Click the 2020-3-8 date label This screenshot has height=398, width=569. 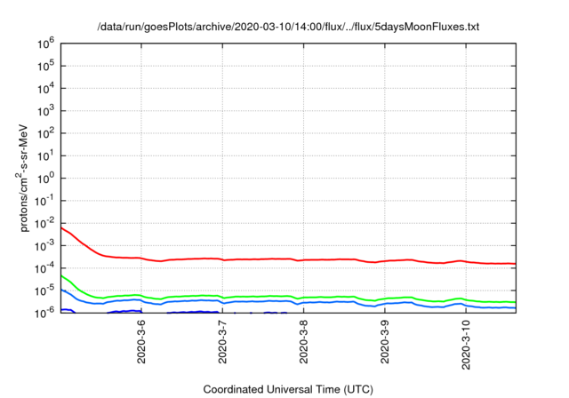point(304,342)
